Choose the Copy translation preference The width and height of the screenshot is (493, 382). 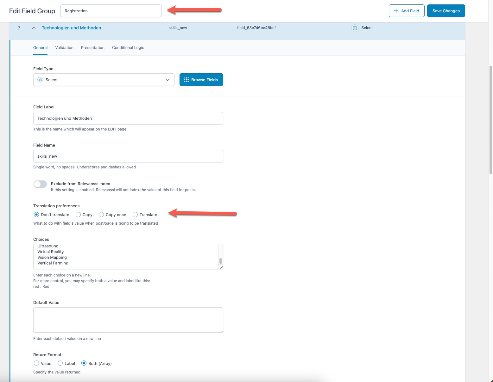[x=78, y=215]
